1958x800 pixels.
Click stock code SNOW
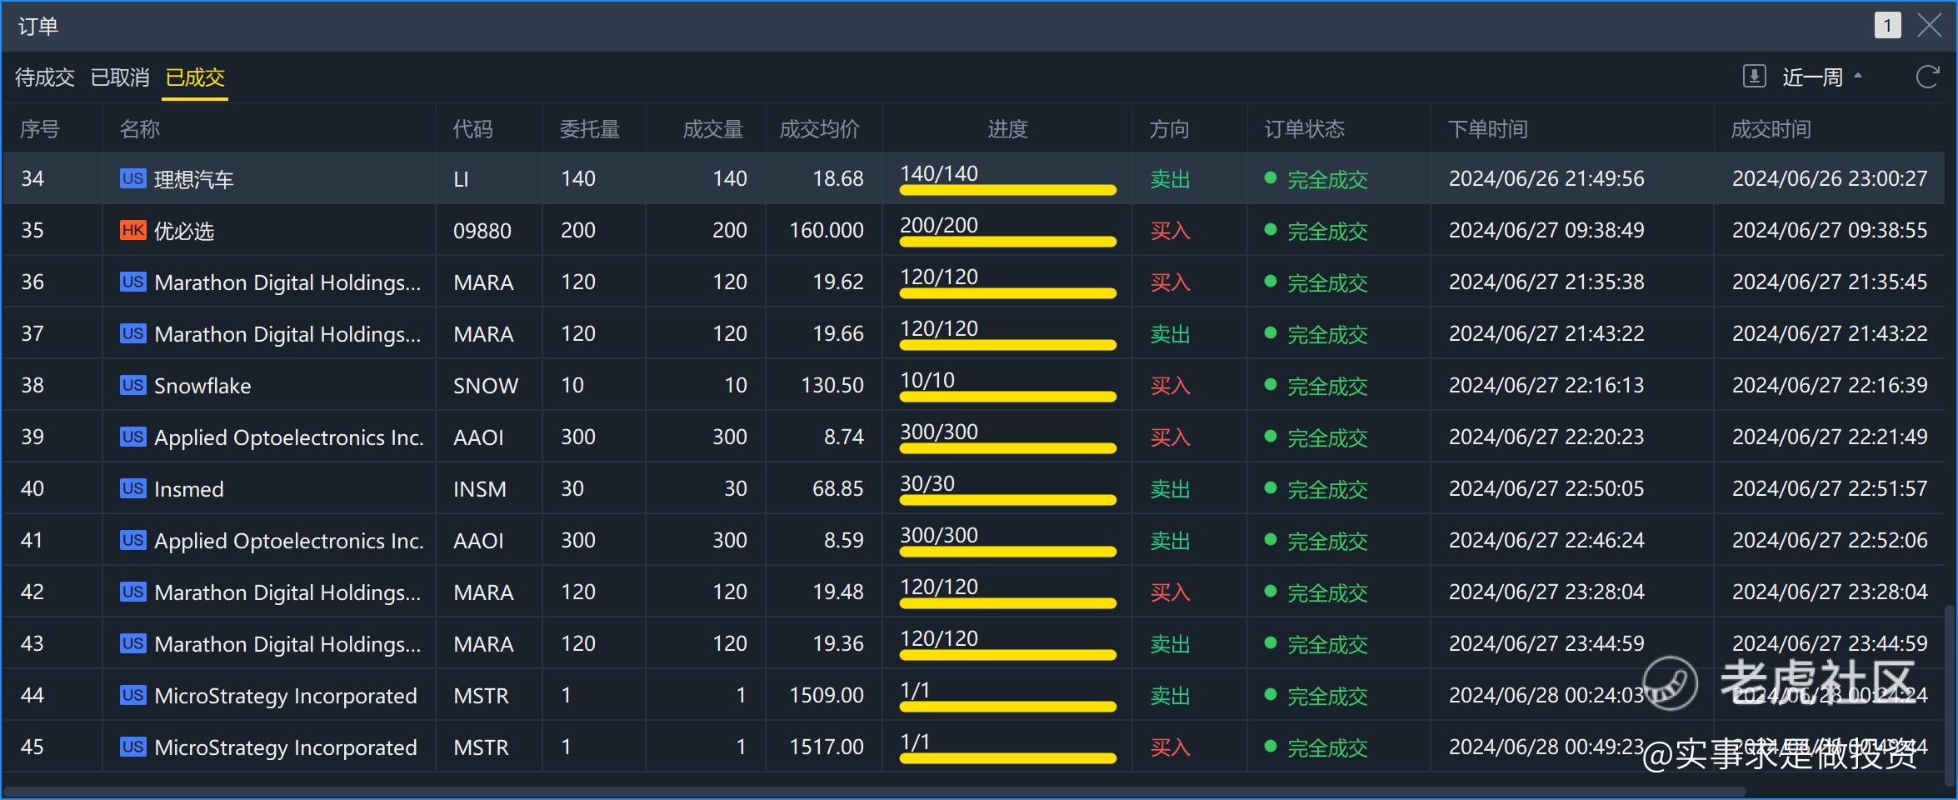click(486, 386)
